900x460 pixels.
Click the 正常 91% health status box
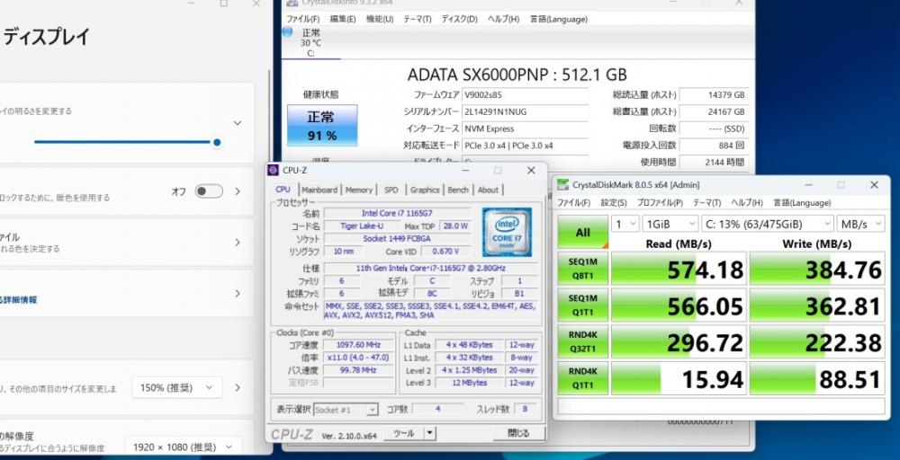(x=321, y=126)
